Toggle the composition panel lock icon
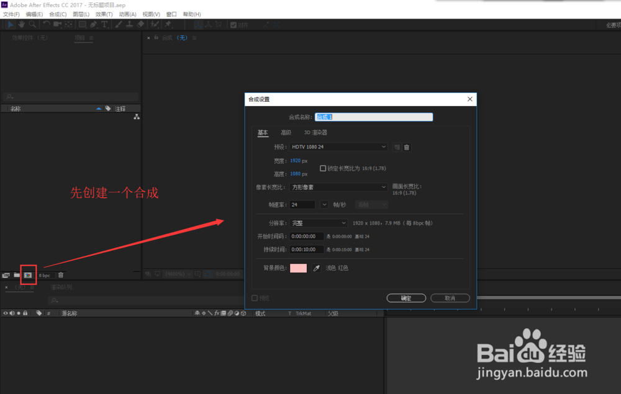 click(156, 38)
